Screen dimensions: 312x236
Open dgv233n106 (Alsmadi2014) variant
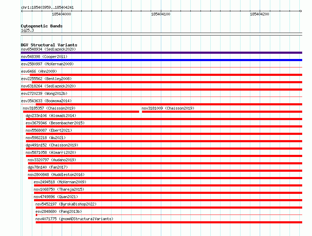tap(51, 116)
